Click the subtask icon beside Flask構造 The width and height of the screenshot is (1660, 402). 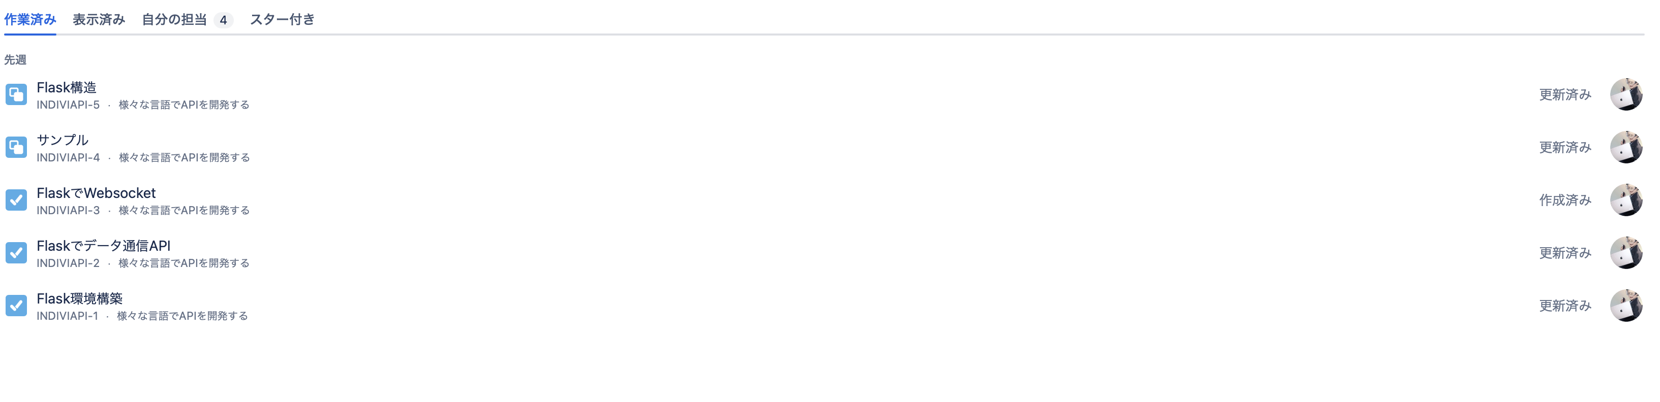pos(16,94)
